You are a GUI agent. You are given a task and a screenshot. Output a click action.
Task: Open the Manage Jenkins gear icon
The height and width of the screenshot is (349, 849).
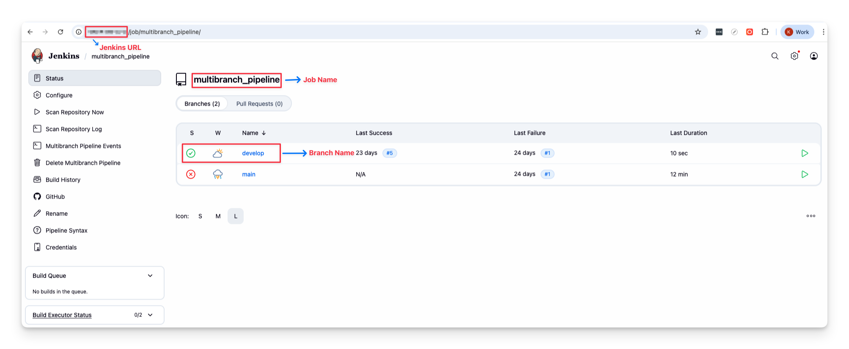[794, 56]
